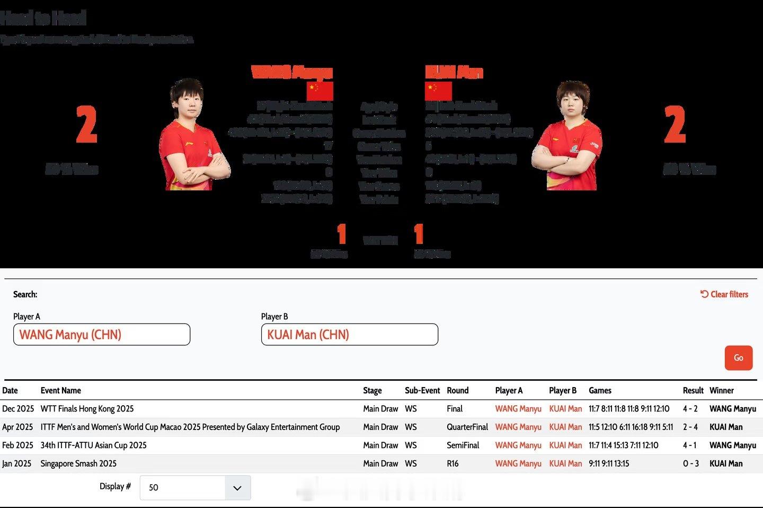Click the China flag under KUAI Man's name
This screenshot has width=763, height=508.
click(x=438, y=91)
